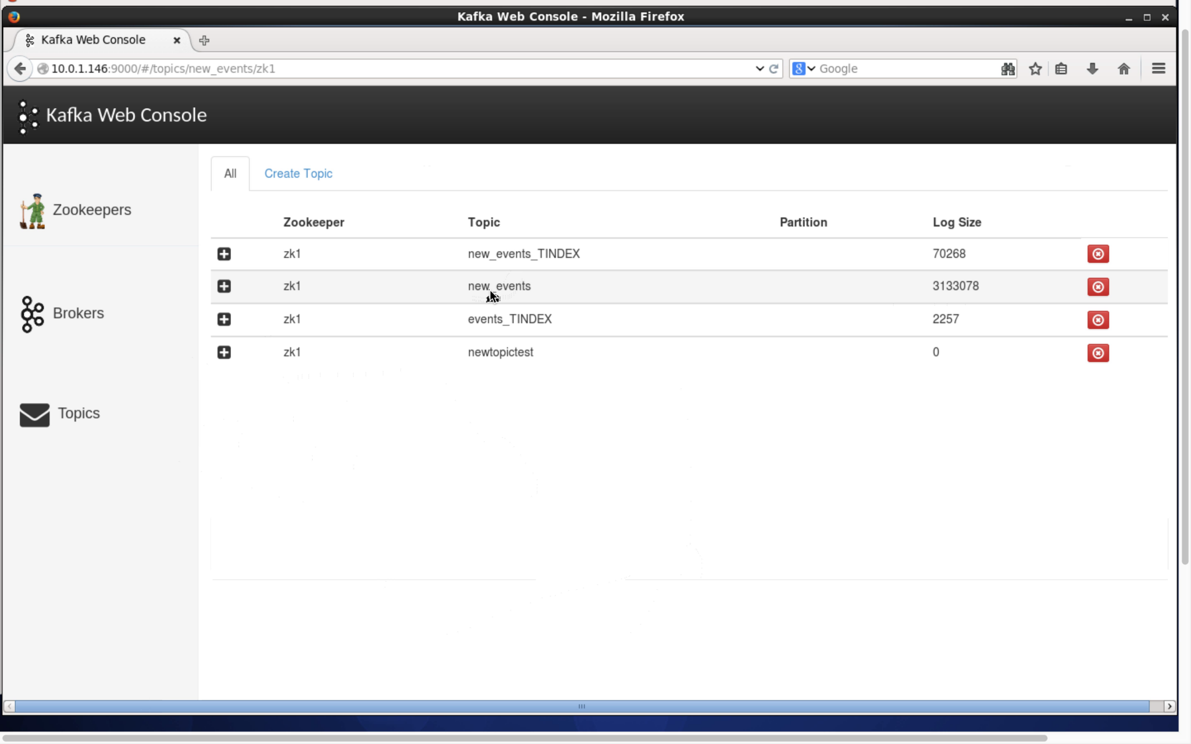
Task: Click delete icon for events_TINDEX topic
Action: (x=1097, y=319)
